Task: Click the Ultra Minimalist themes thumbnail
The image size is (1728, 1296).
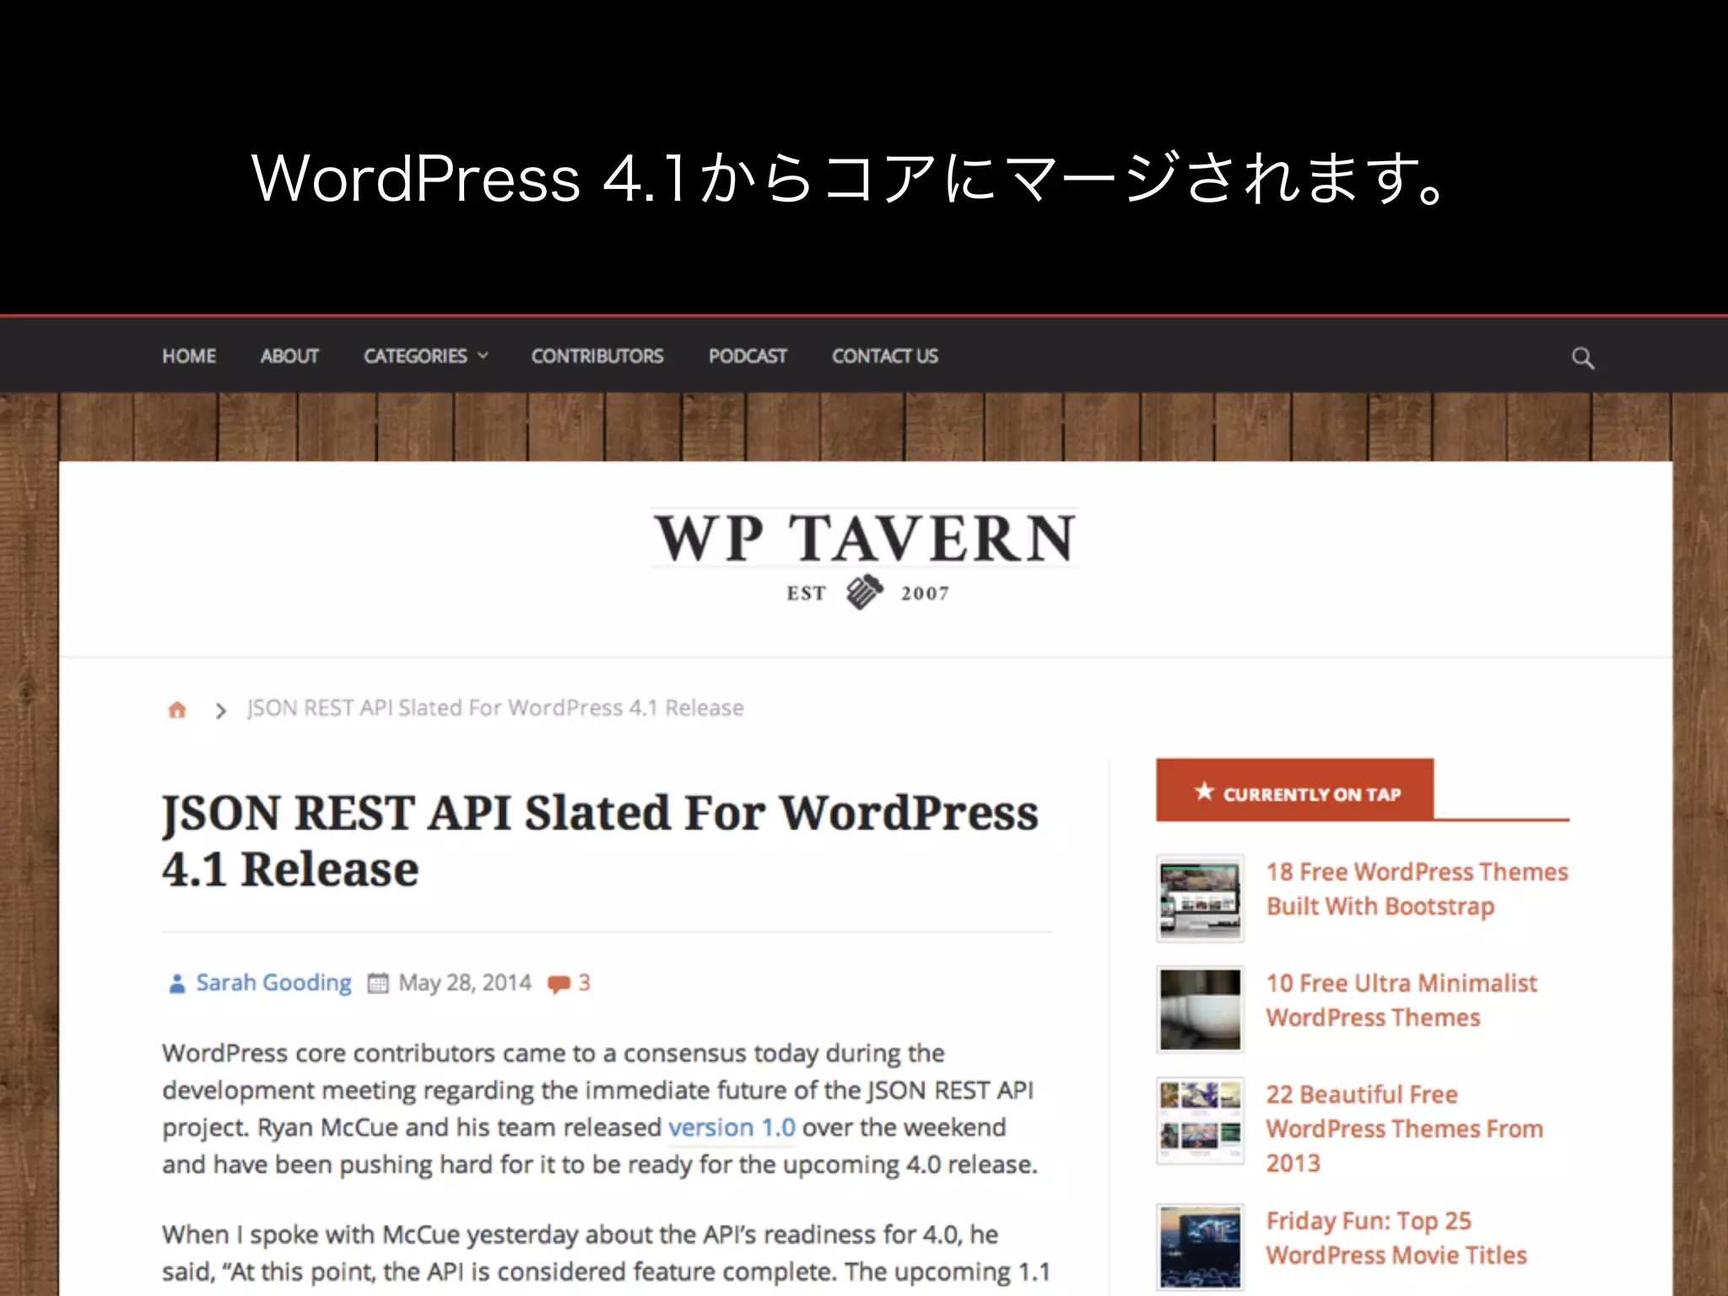Action: coord(1200,1009)
